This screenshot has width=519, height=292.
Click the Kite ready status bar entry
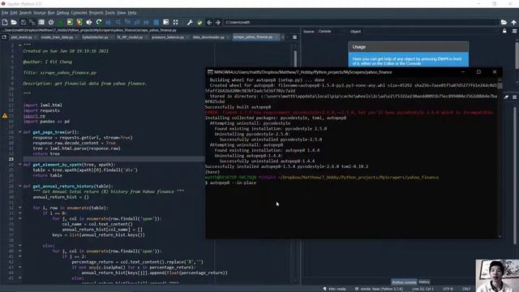pos(335,289)
